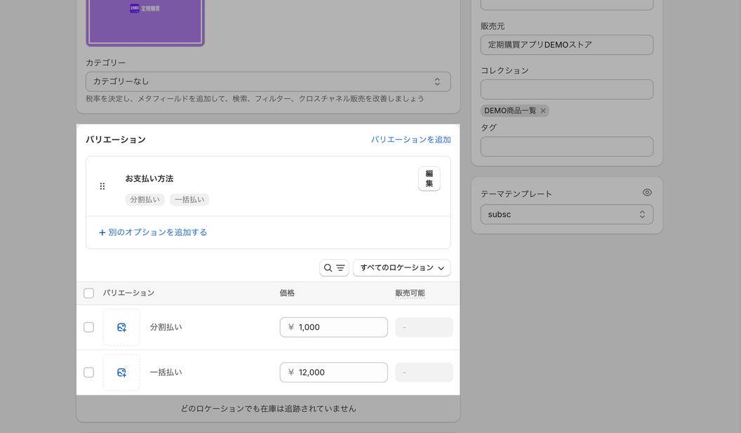
Task: Toggle the select-all variations checkbox
Action: click(x=89, y=293)
